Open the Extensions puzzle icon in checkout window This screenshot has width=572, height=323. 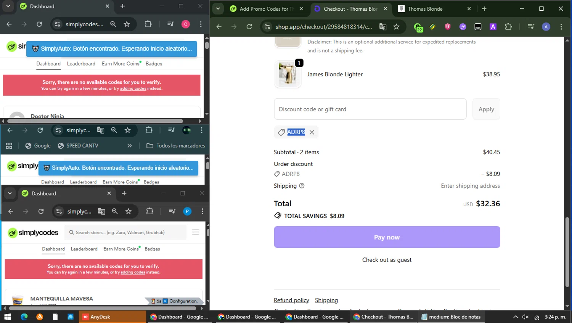pos(508,27)
